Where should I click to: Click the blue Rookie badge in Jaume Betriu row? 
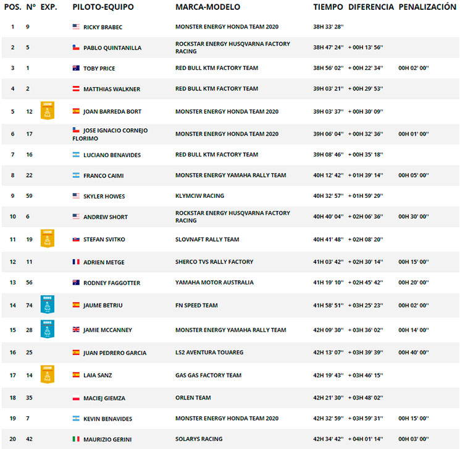(x=47, y=304)
